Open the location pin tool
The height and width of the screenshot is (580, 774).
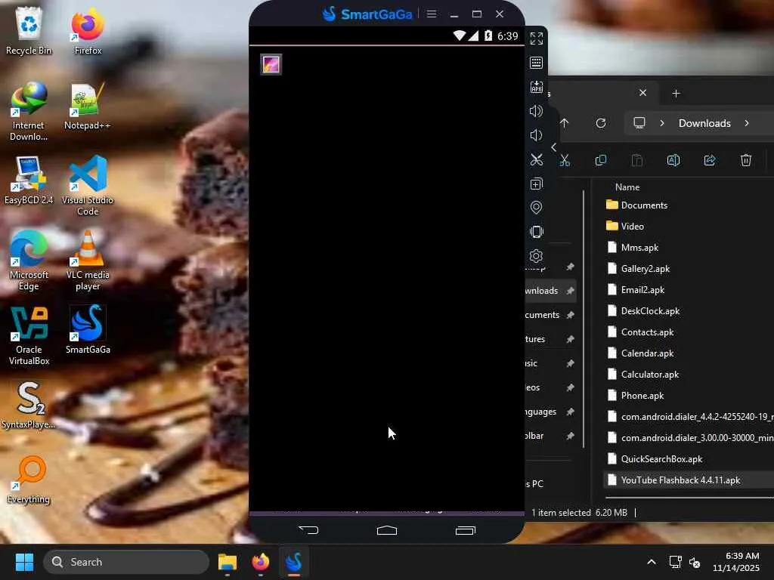[x=537, y=208]
